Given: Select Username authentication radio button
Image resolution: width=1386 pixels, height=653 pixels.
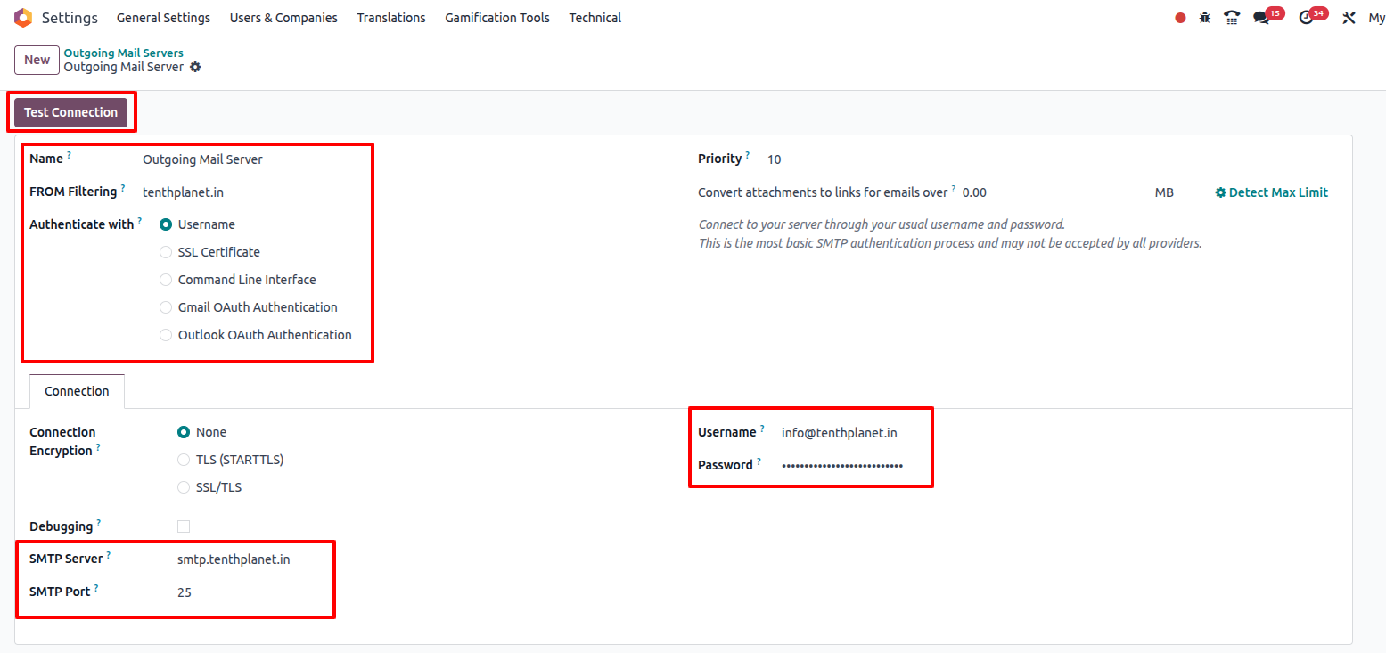Looking at the screenshot, I should click(166, 224).
